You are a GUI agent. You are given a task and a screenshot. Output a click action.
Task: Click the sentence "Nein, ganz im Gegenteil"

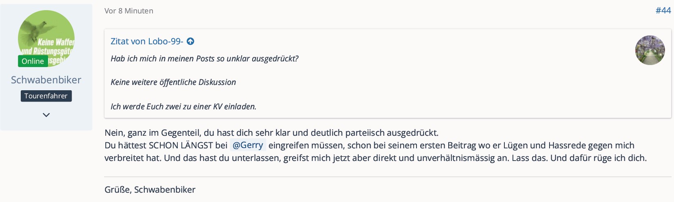(271, 133)
